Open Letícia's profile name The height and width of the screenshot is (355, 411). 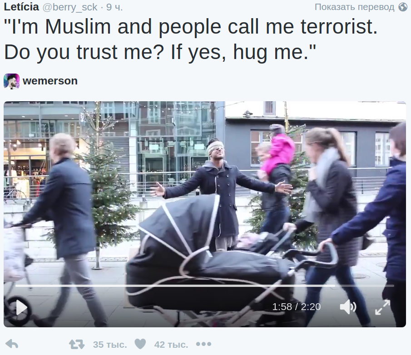pyautogui.click(x=21, y=7)
